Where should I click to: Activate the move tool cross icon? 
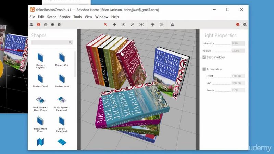coord(114,24)
